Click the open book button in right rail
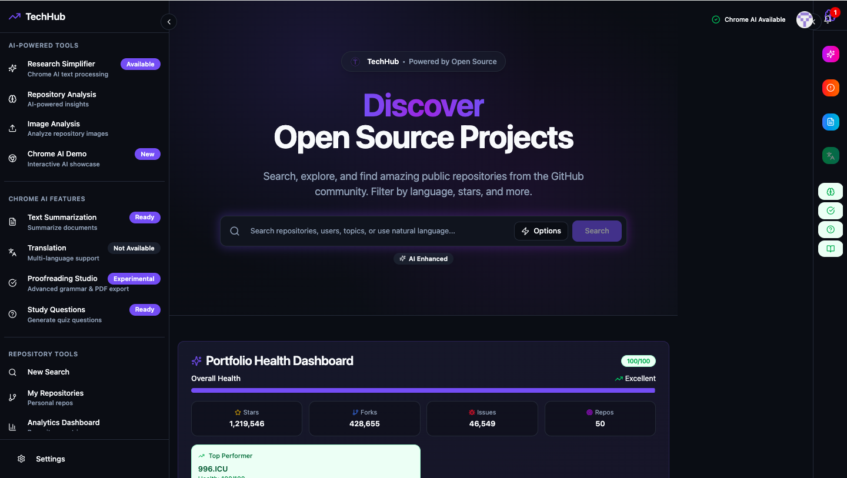 [x=831, y=249]
